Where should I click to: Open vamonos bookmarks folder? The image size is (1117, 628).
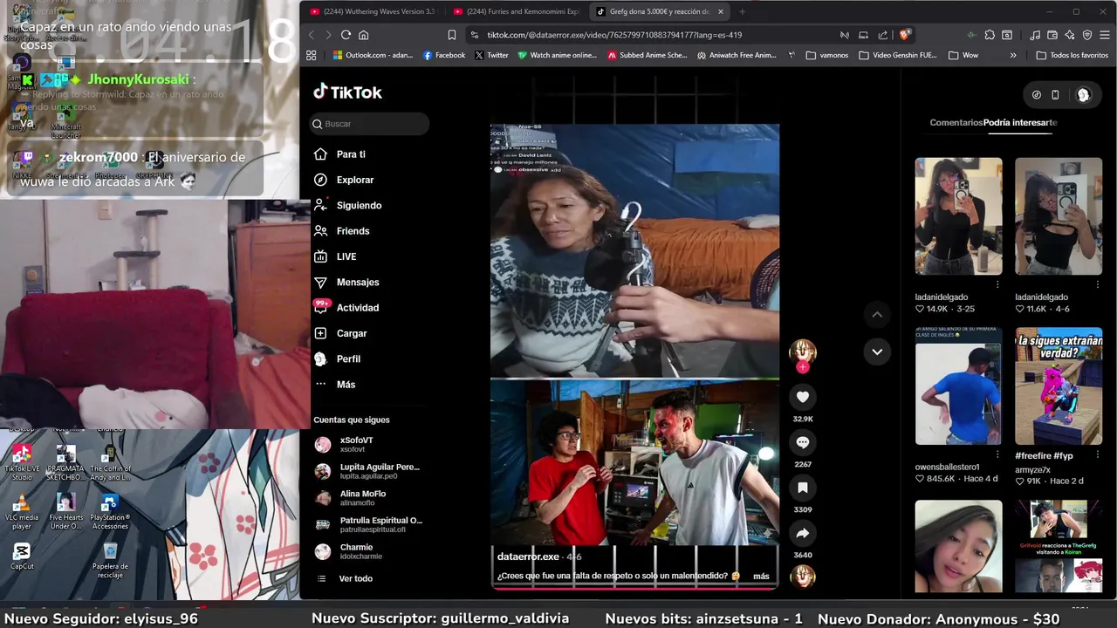[827, 55]
